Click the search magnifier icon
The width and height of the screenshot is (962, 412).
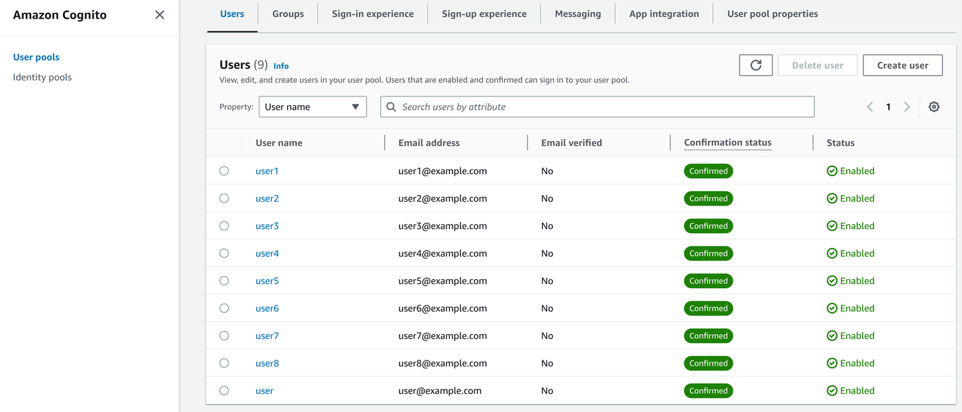(x=392, y=107)
